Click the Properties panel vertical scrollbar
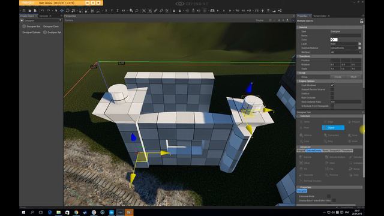Image resolution: width=384 pixels, height=216 pixels. point(364,56)
